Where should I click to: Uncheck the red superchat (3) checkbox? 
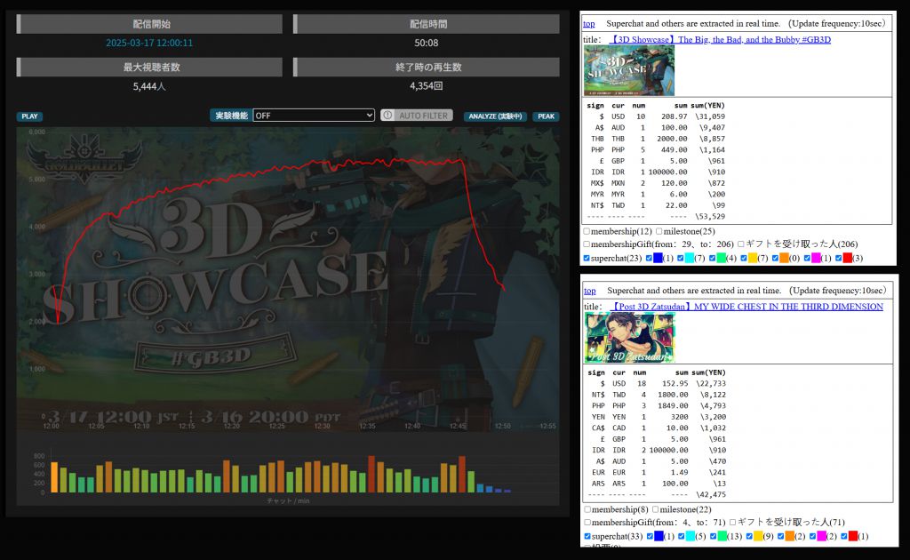(839, 259)
